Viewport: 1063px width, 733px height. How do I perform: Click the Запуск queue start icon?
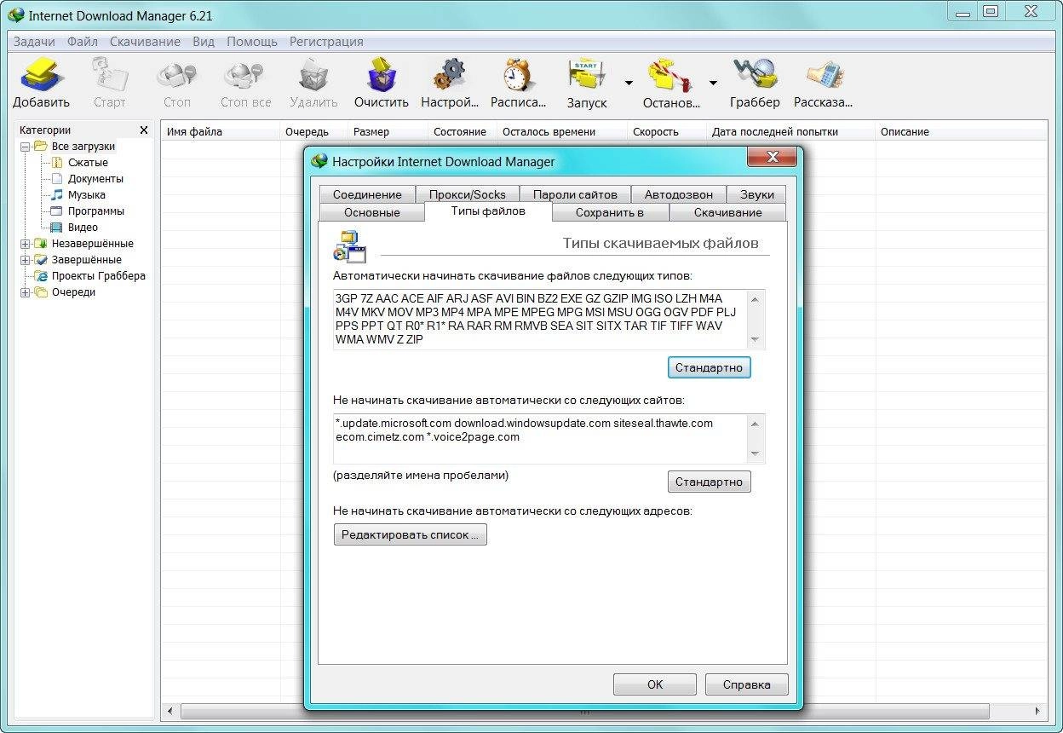coord(586,76)
